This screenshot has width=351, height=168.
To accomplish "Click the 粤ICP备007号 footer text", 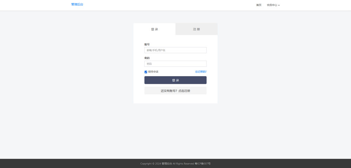I will point(203,163).
